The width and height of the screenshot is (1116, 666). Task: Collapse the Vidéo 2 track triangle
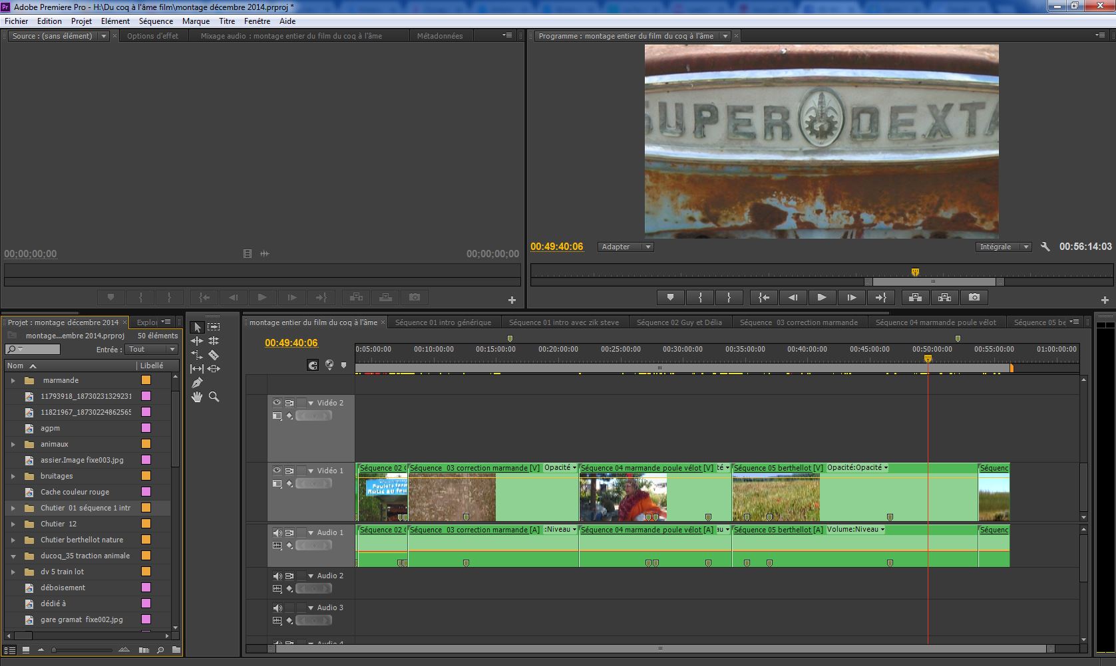(311, 403)
